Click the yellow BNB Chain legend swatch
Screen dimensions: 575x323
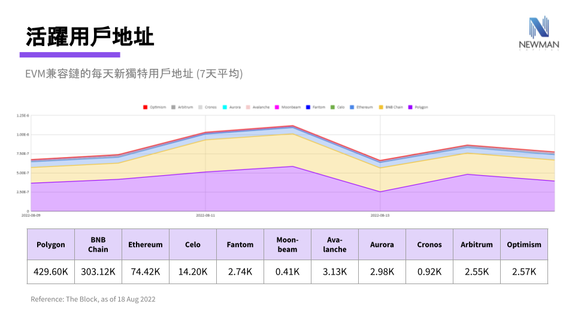tap(381, 107)
